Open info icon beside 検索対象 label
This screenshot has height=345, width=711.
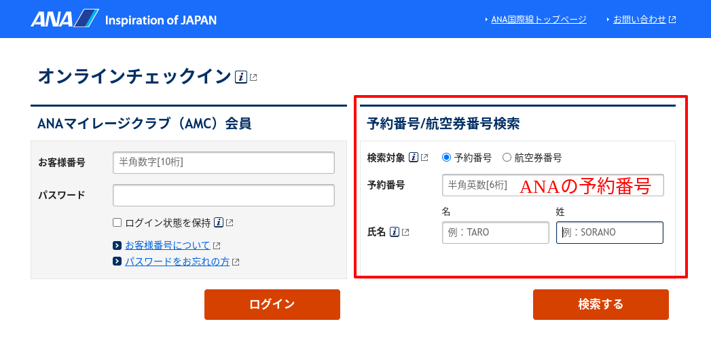click(413, 158)
